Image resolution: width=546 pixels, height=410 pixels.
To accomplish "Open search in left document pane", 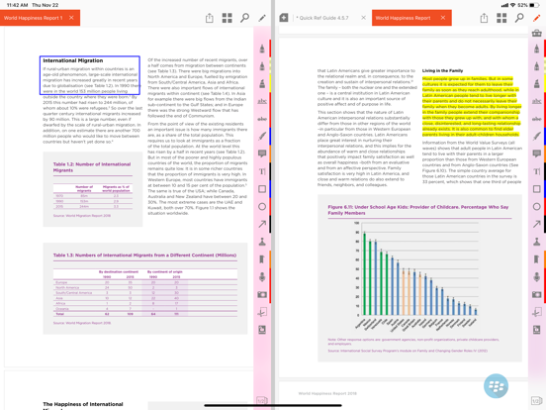I will [x=244, y=18].
